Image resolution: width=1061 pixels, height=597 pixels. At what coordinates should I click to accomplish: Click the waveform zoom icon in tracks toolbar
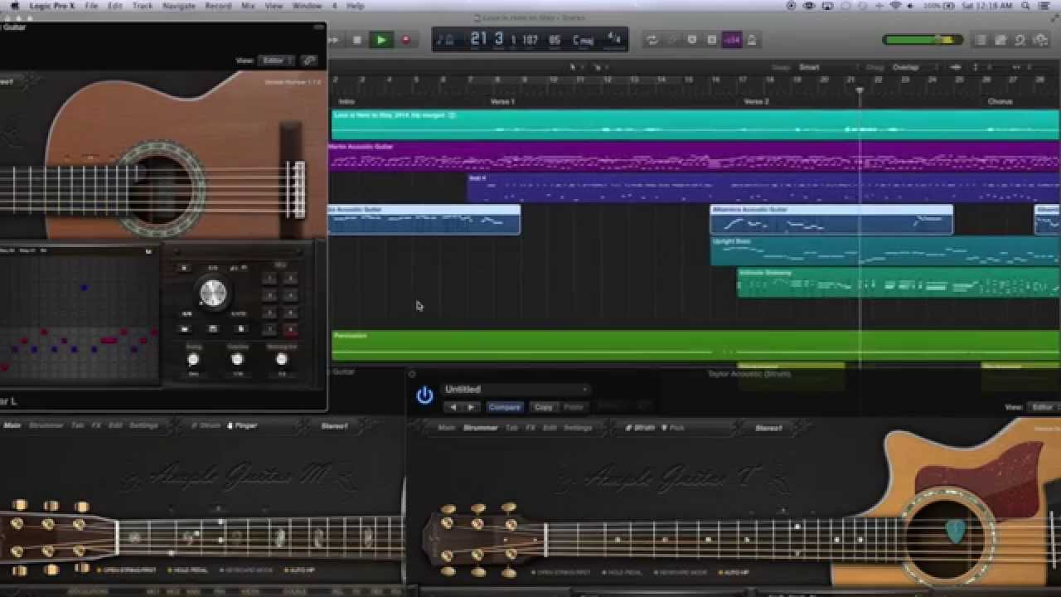pos(955,67)
